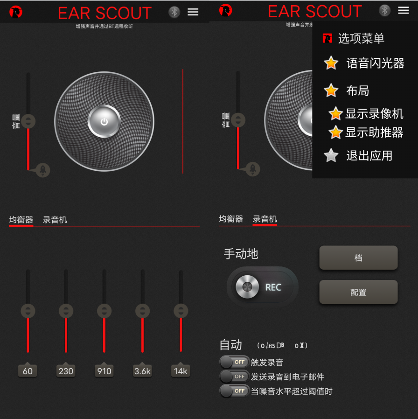The image size is (418, 419).
Task: Click volume slider knob in left screen
Action: [28, 121]
